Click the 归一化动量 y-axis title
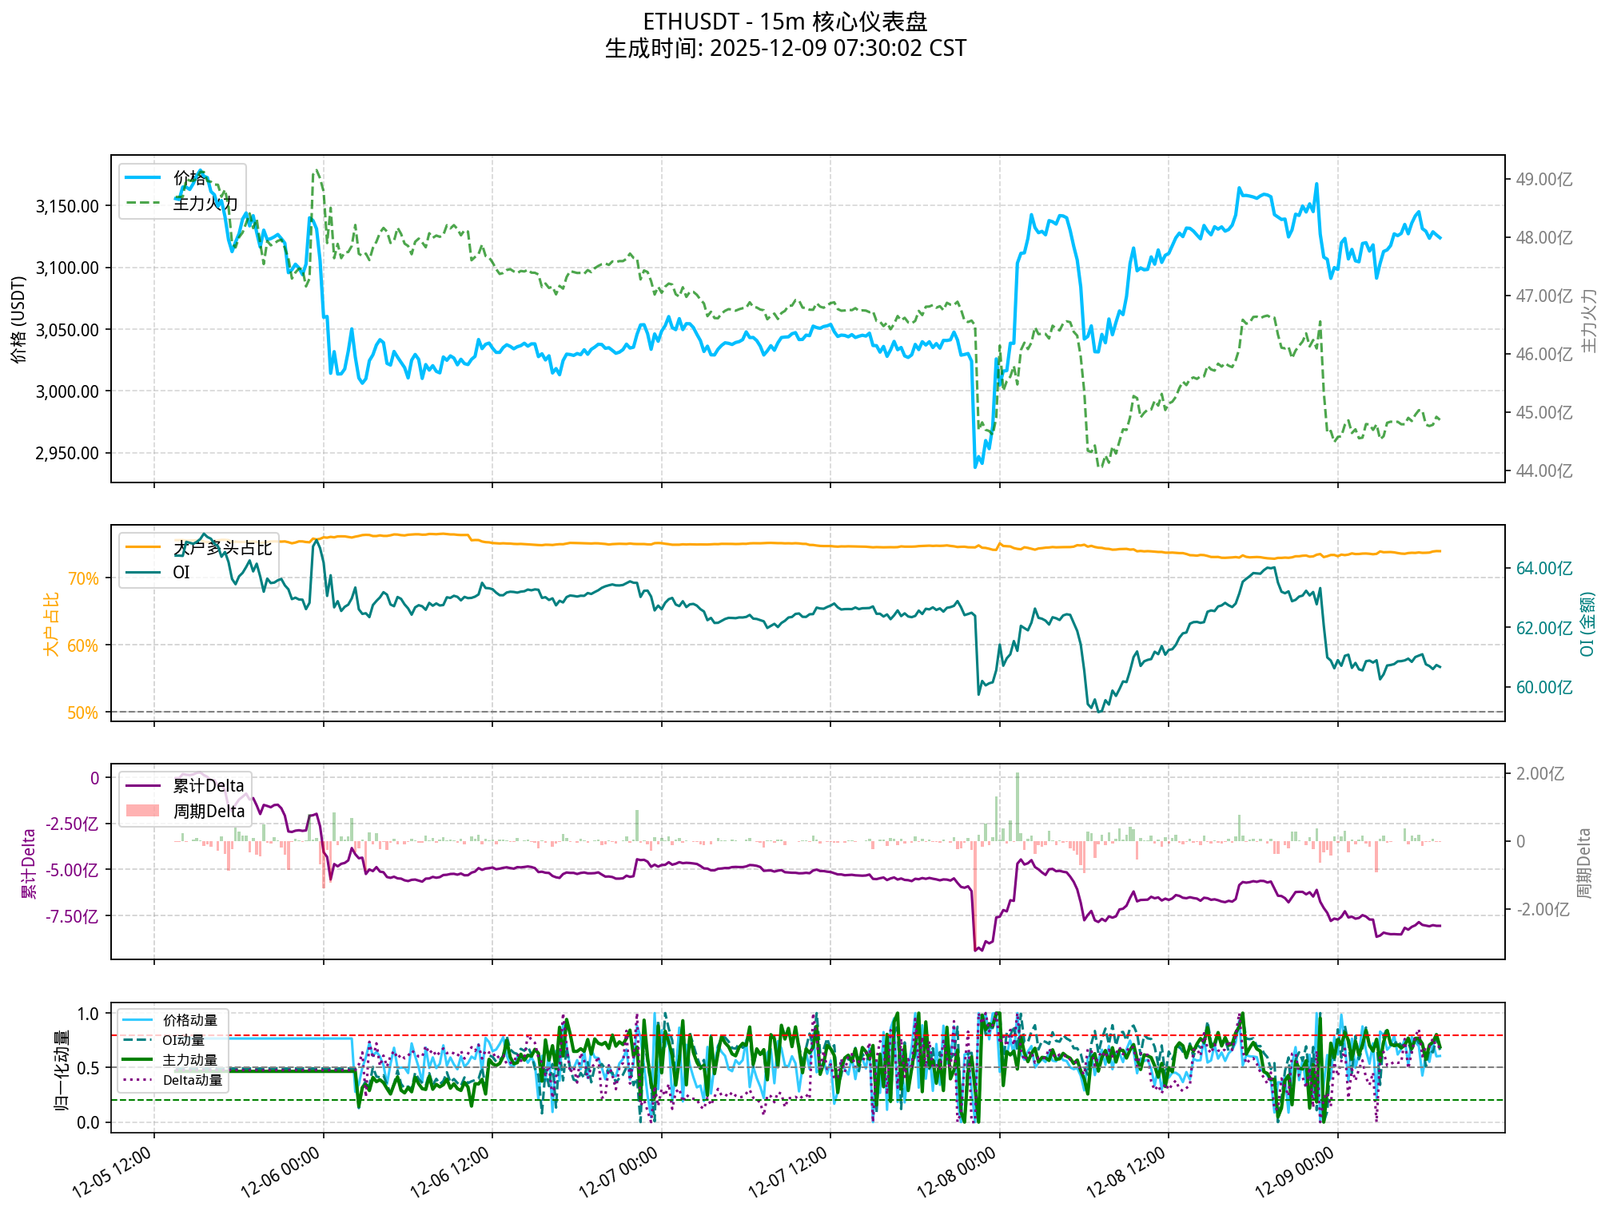 pos(62,1070)
